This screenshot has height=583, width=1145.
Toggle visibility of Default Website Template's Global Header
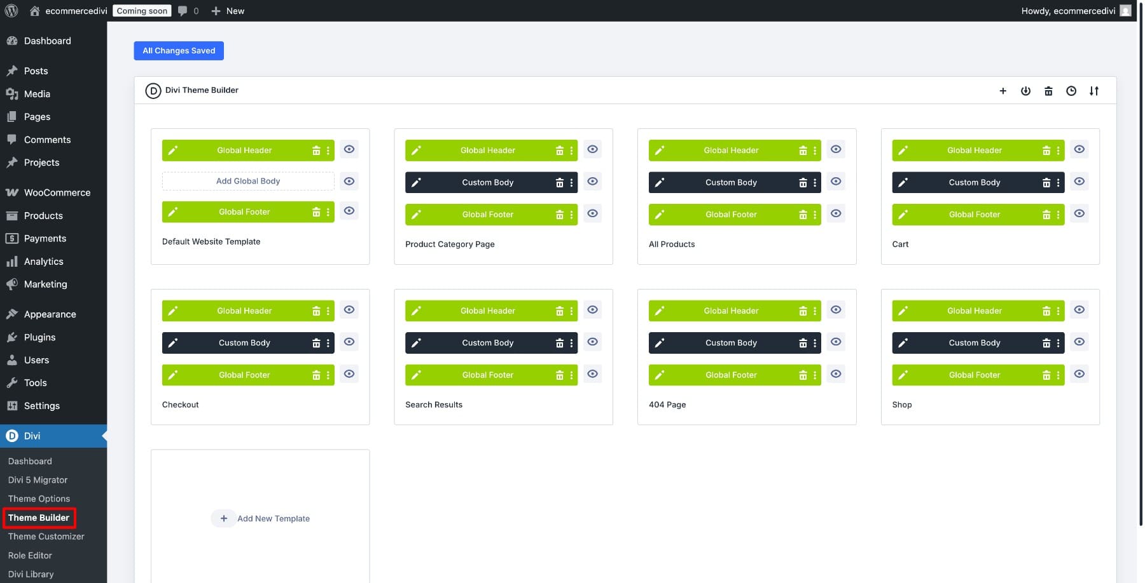click(x=349, y=149)
